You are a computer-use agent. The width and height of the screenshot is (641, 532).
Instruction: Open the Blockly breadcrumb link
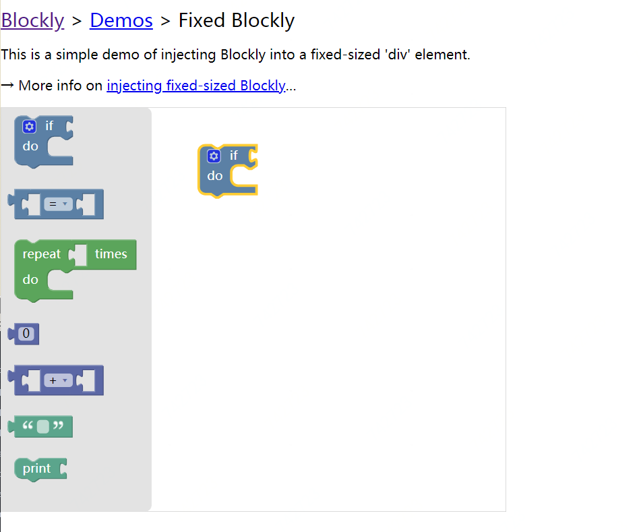(33, 20)
